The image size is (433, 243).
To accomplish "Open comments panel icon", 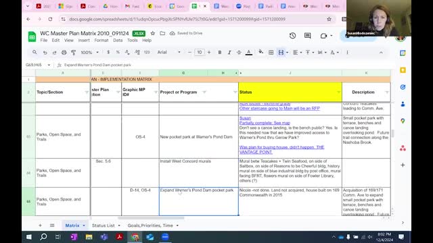I will pyautogui.click(x=307, y=36).
